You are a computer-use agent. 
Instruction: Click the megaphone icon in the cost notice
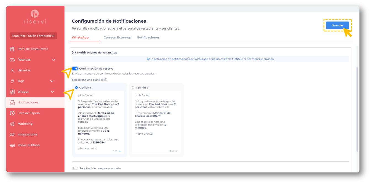[148, 59]
